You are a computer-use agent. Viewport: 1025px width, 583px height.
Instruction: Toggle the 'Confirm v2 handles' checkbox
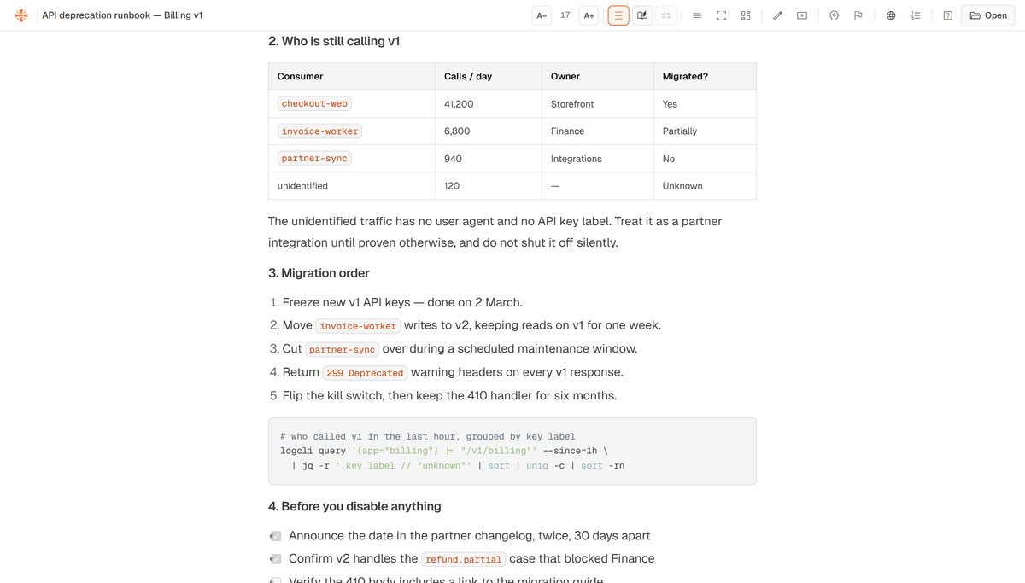(275, 559)
